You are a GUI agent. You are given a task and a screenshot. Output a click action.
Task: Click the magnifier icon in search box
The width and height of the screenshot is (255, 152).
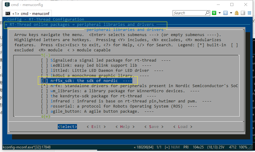207,13
